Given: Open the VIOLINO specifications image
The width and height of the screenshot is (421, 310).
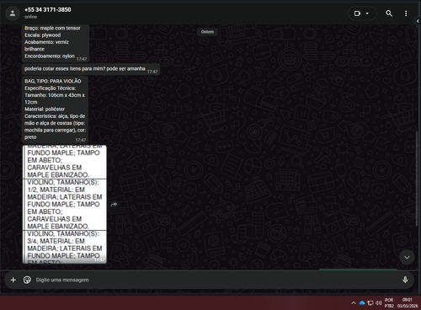Looking at the screenshot, I should click(65, 205).
